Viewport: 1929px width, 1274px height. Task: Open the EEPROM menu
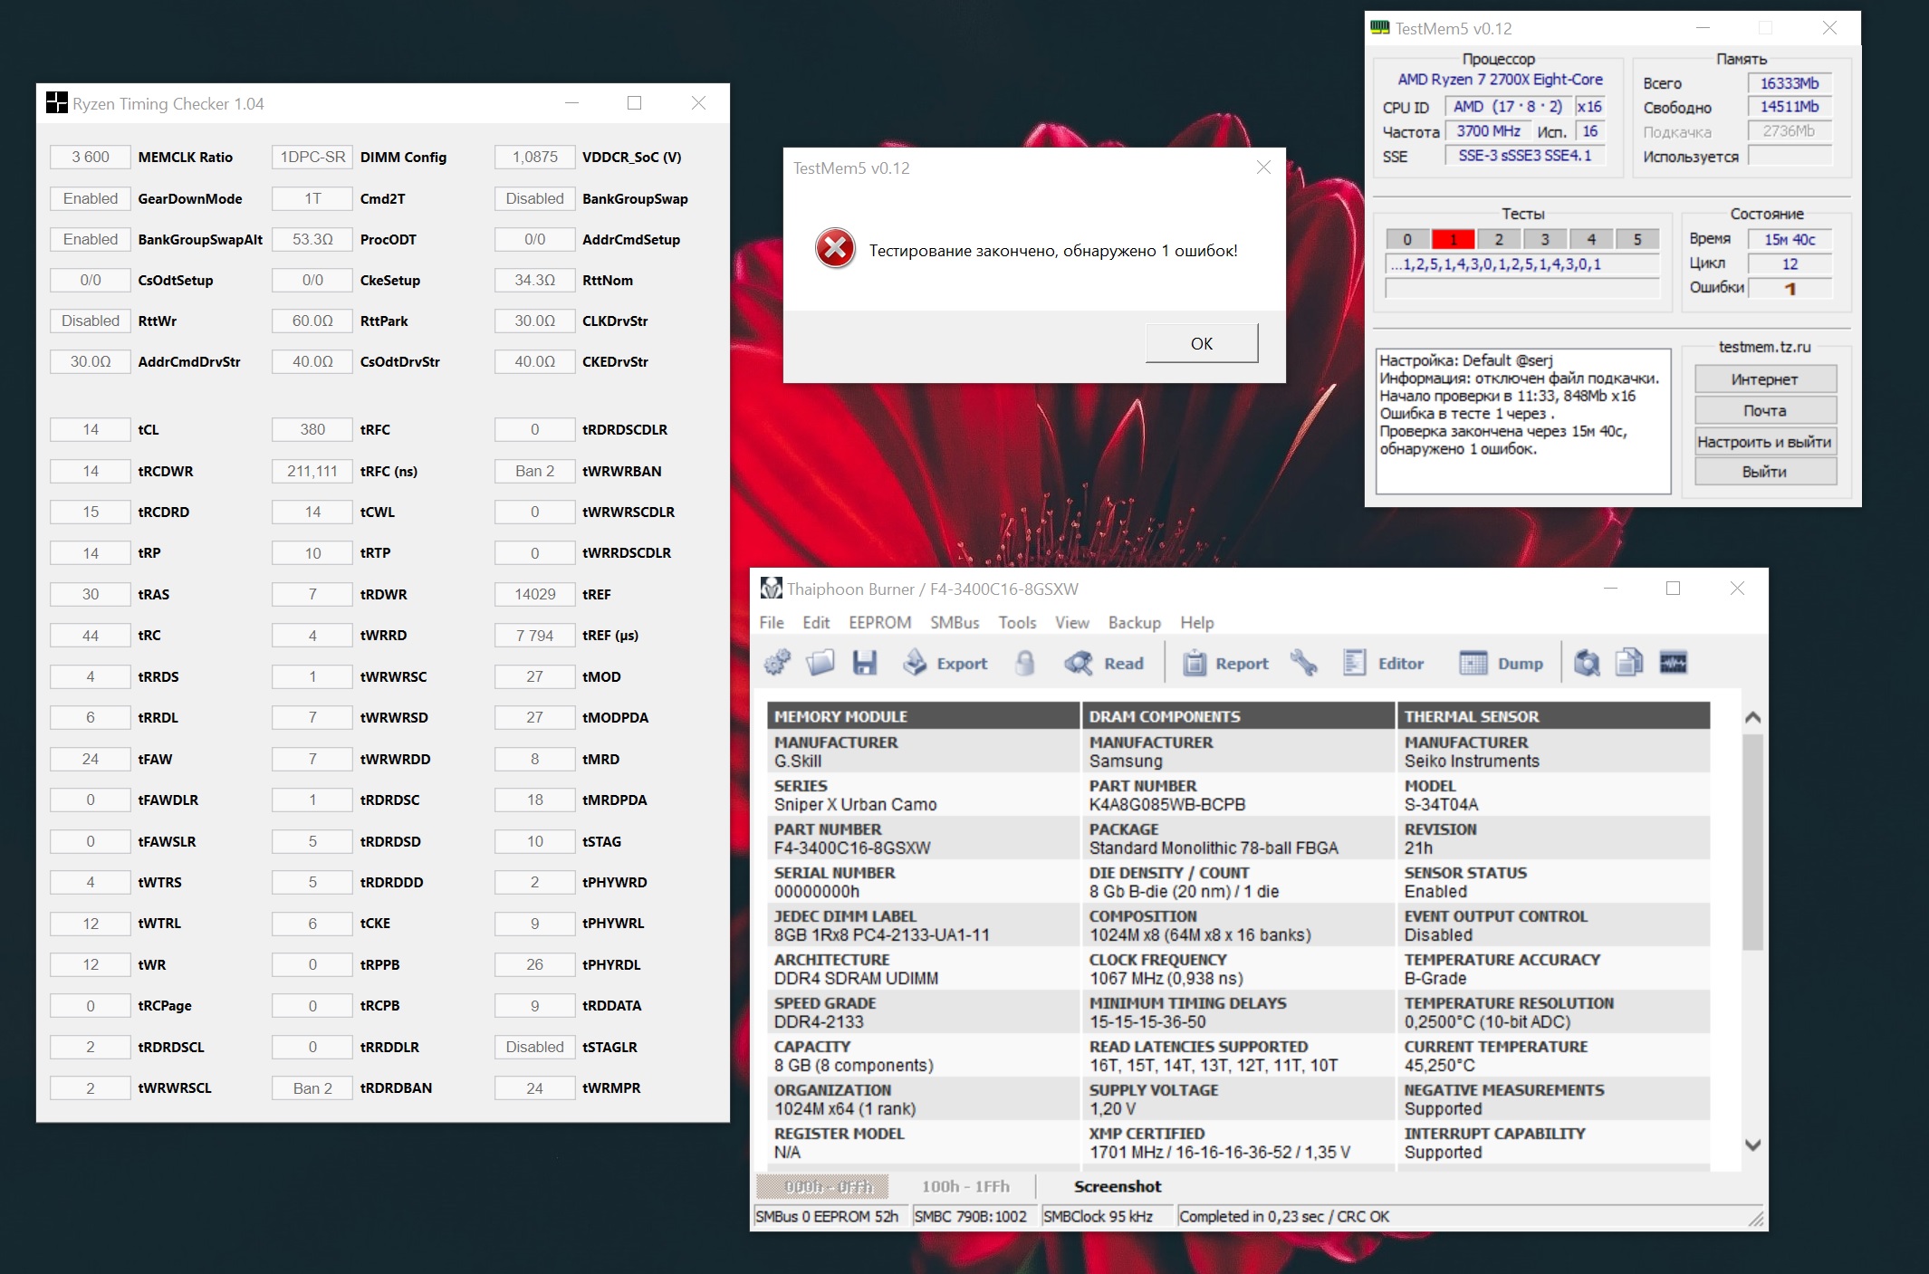879,623
